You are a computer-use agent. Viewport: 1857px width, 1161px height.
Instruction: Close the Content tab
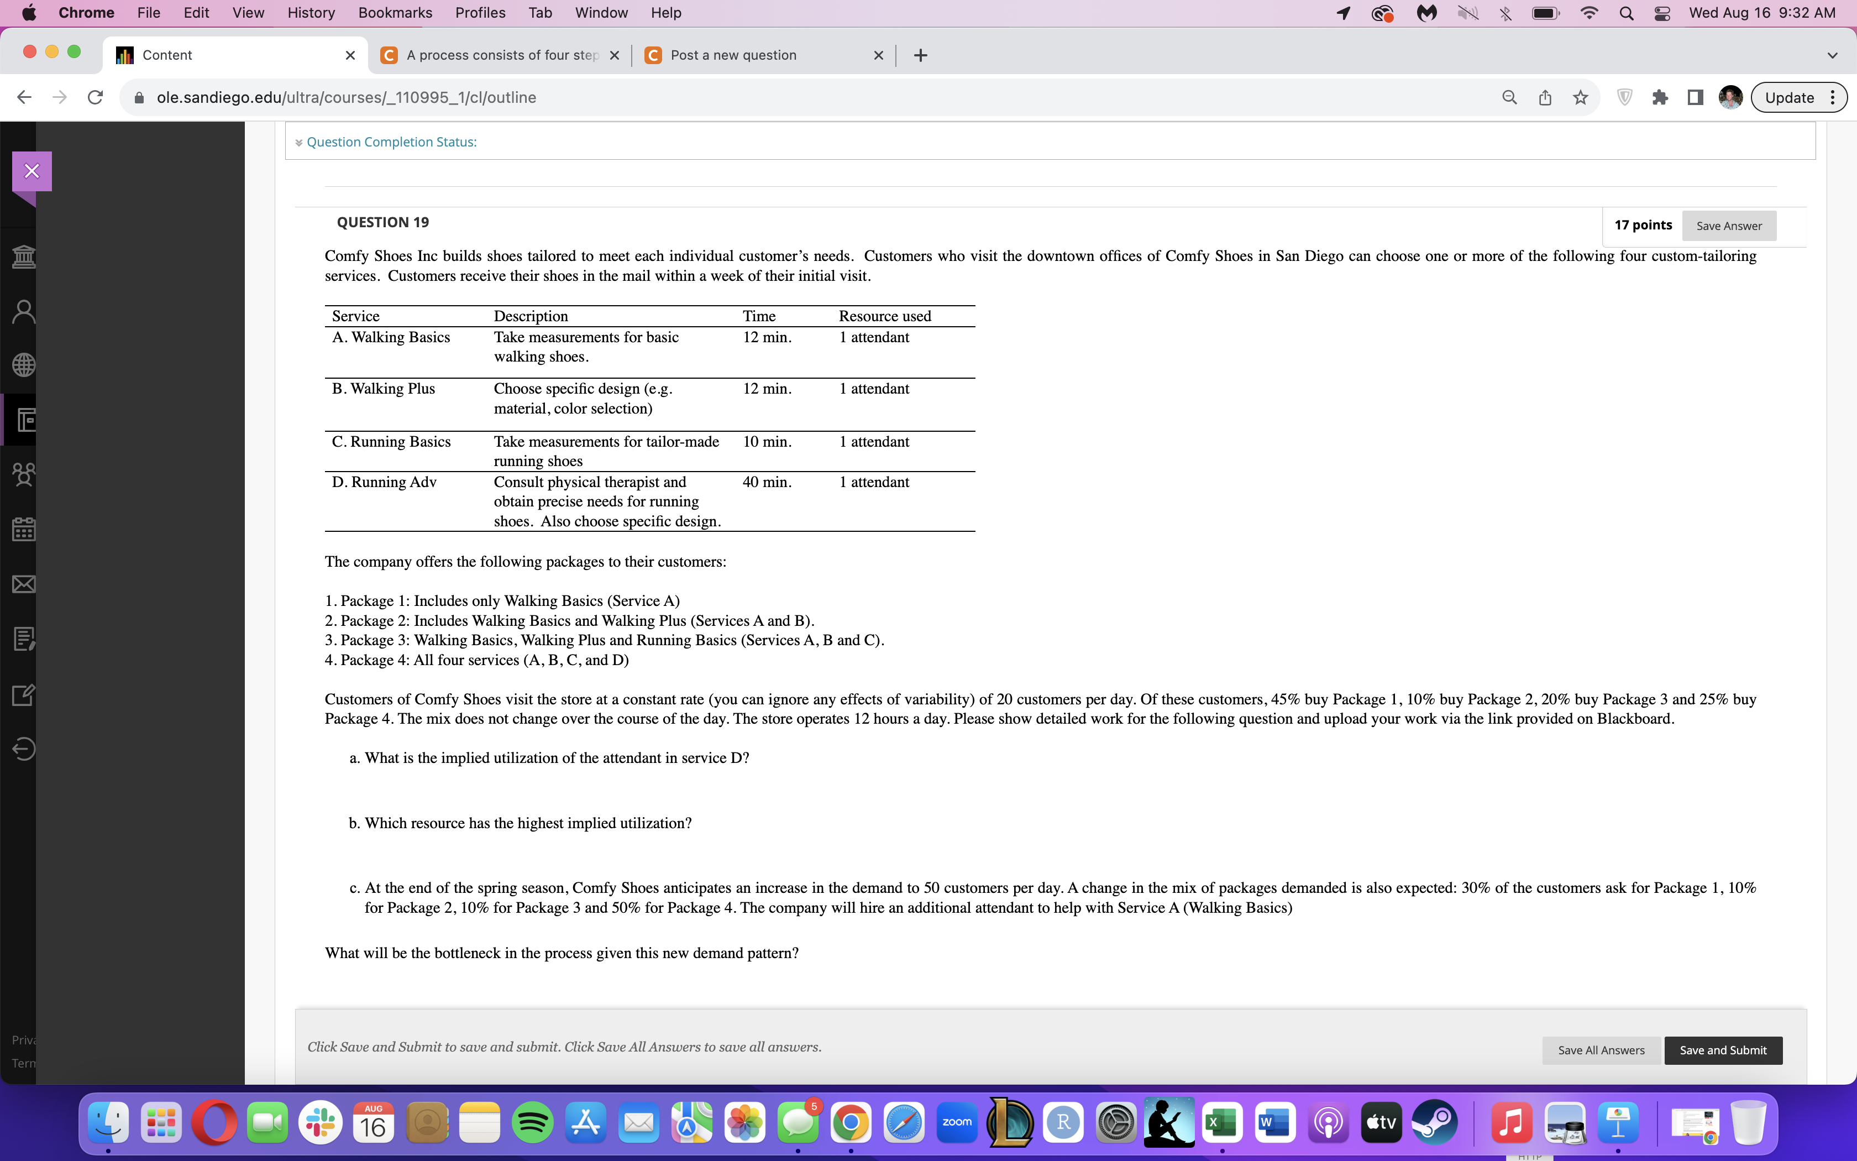click(x=350, y=55)
